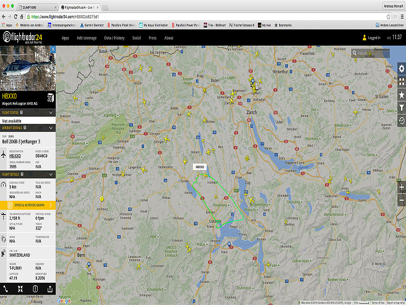The height and width of the screenshot is (305, 406).
Task: Go to the browser home page
Action: (x=21, y=17)
